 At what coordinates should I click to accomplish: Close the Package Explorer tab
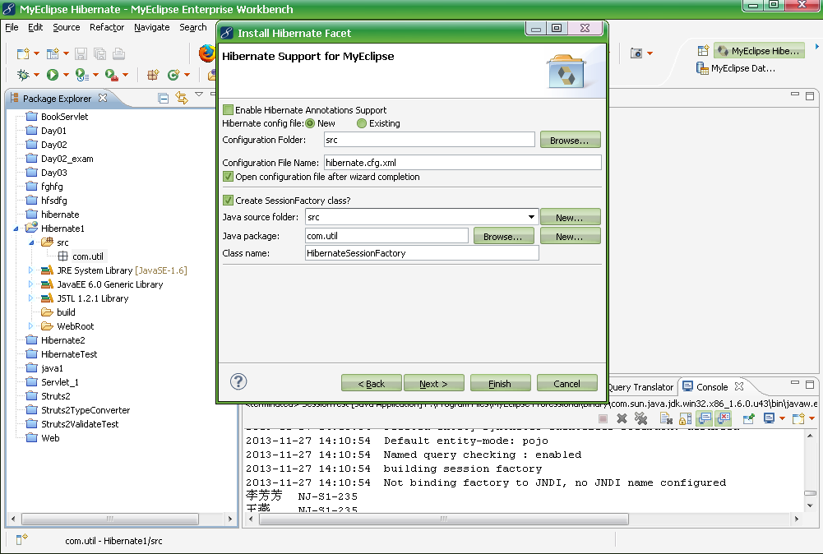(103, 98)
